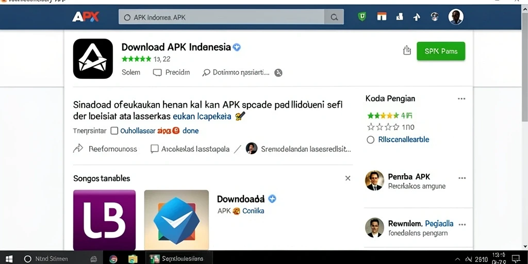The width and height of the screenshot is (528, 264).
Task: Click the Reefornounoss share arrow icon
Action: 78,148
